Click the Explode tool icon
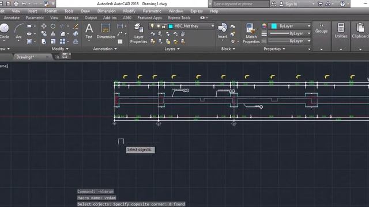The image size is (369, 207). coord(76,34)
